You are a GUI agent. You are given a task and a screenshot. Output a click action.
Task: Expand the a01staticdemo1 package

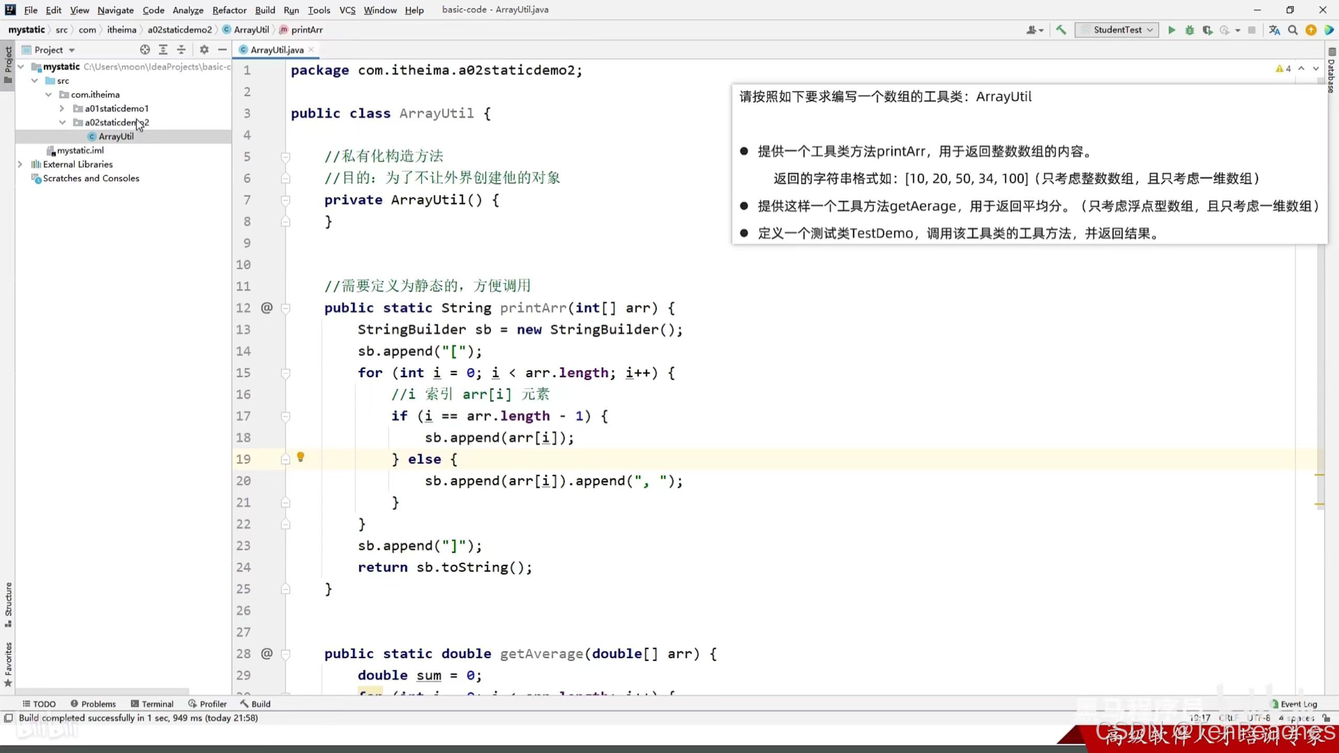(62, 108)
